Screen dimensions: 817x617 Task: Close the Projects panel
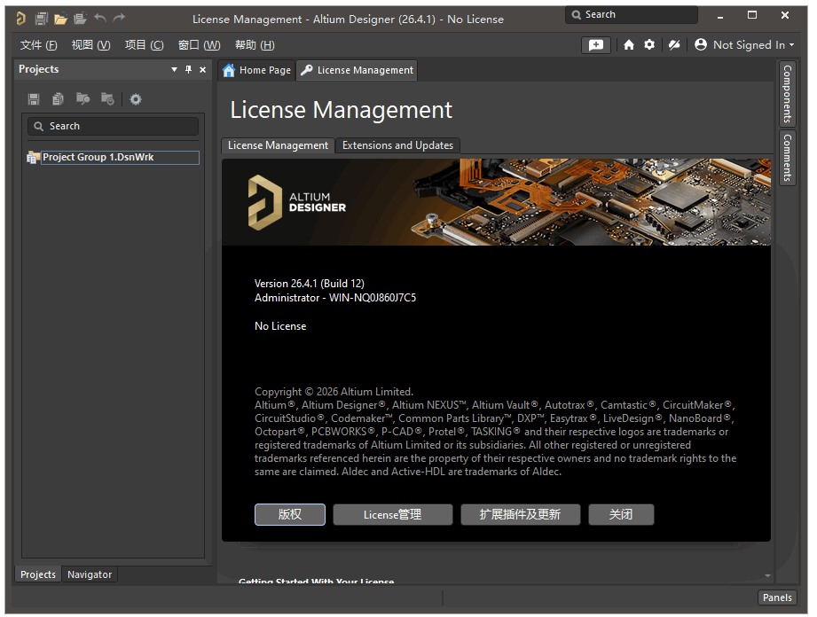[202, 69]
